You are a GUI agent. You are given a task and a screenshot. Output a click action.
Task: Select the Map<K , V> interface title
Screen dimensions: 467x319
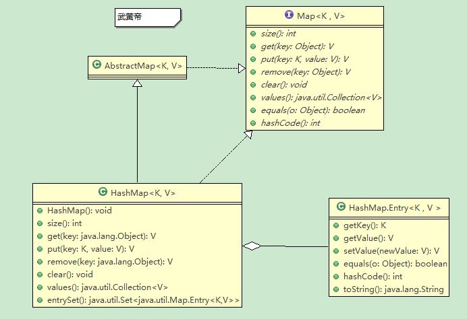321,15
